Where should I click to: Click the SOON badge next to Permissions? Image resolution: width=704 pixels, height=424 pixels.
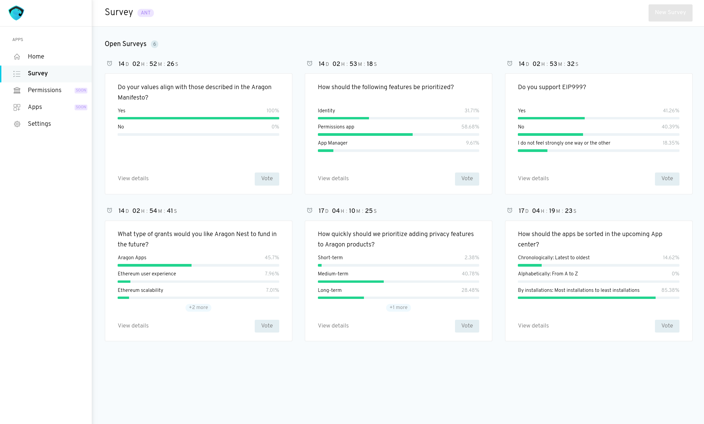click(x=81, y=90)
